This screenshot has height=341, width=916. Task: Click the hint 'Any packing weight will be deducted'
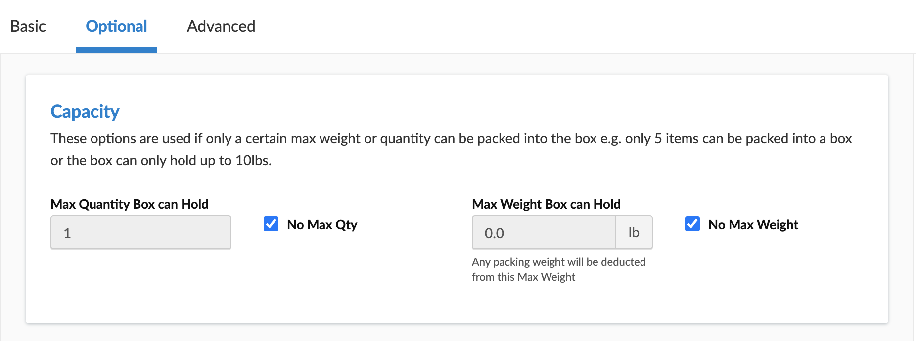coord(559,262)
